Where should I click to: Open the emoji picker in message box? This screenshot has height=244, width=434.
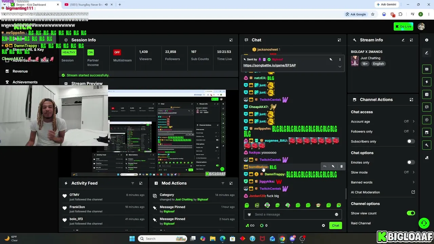point(336,215)
